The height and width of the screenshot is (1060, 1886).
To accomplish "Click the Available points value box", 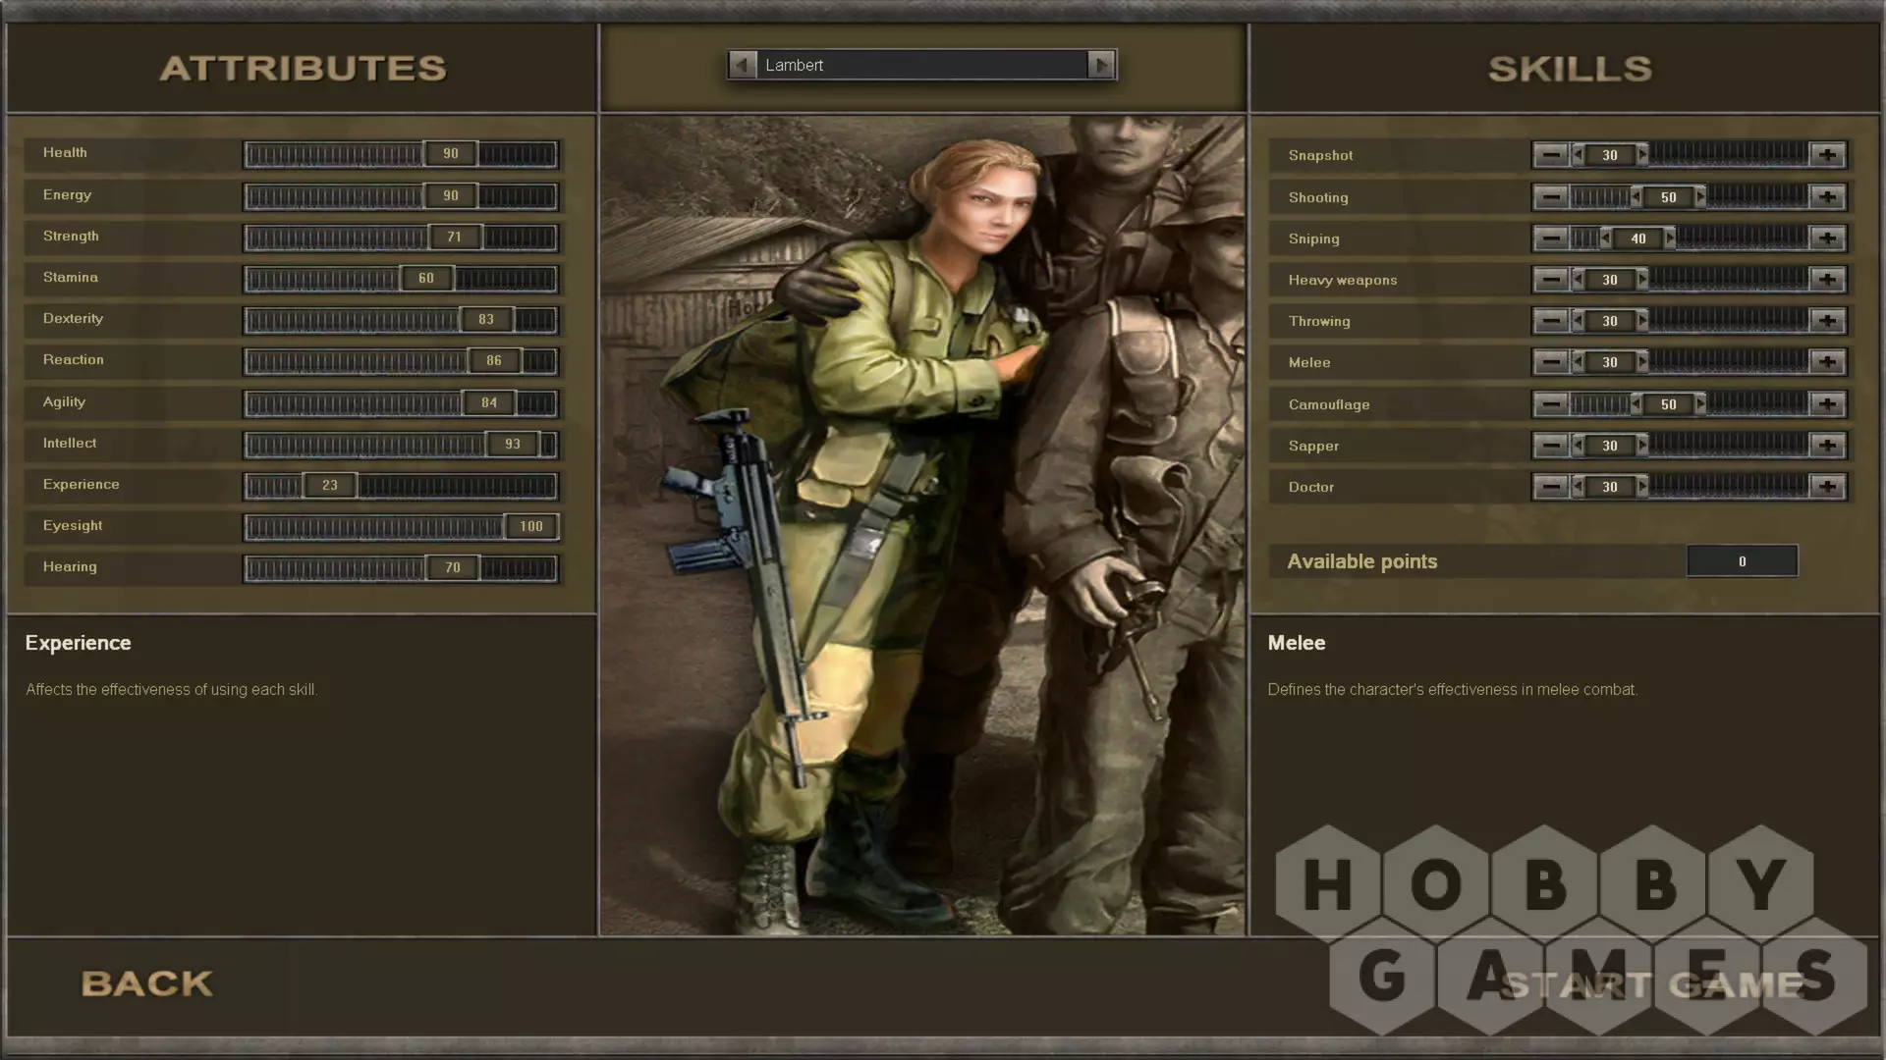I will [x=1742, y=561].
